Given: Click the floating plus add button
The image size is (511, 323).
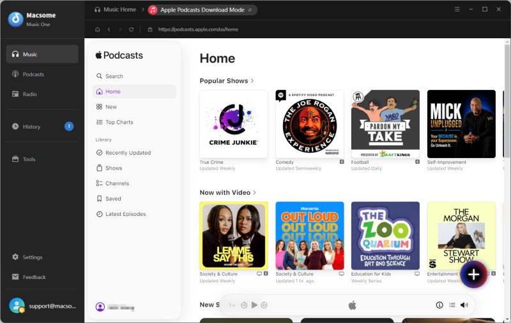Looking at the screenshot, I should point(473,274).
